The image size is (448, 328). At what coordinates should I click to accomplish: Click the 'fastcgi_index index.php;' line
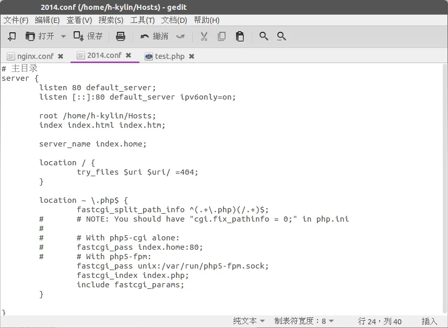point(133,275)
